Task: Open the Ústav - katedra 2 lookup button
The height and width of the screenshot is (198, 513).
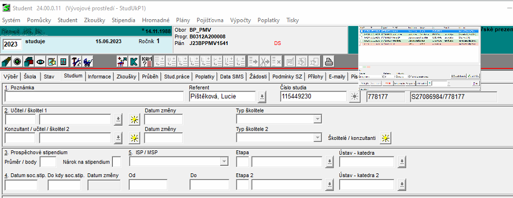Action: [x=402, y=185]
